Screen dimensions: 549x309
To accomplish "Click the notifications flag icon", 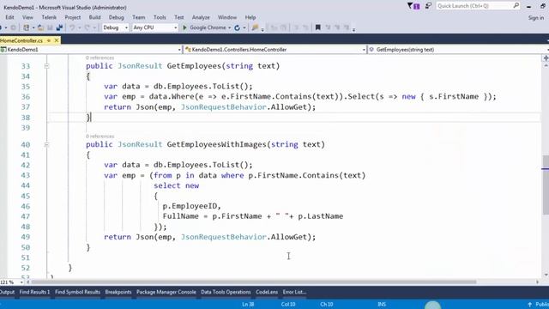I will pos(413,6).
